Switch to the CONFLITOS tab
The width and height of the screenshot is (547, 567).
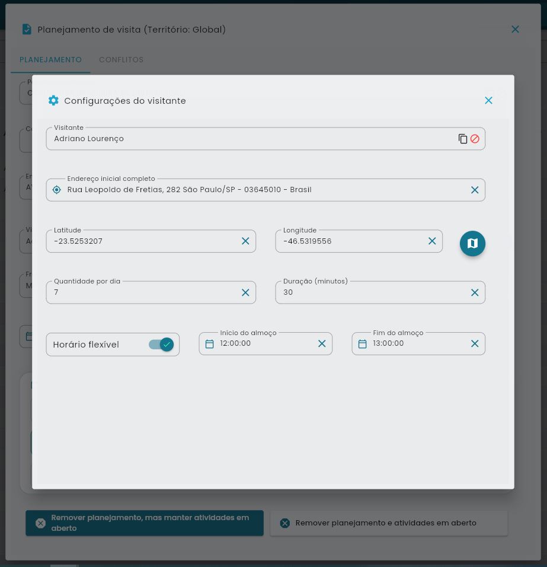point(121,60)
